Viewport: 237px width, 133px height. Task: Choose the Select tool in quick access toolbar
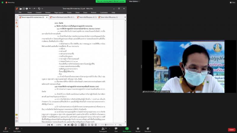click(39, 9)
